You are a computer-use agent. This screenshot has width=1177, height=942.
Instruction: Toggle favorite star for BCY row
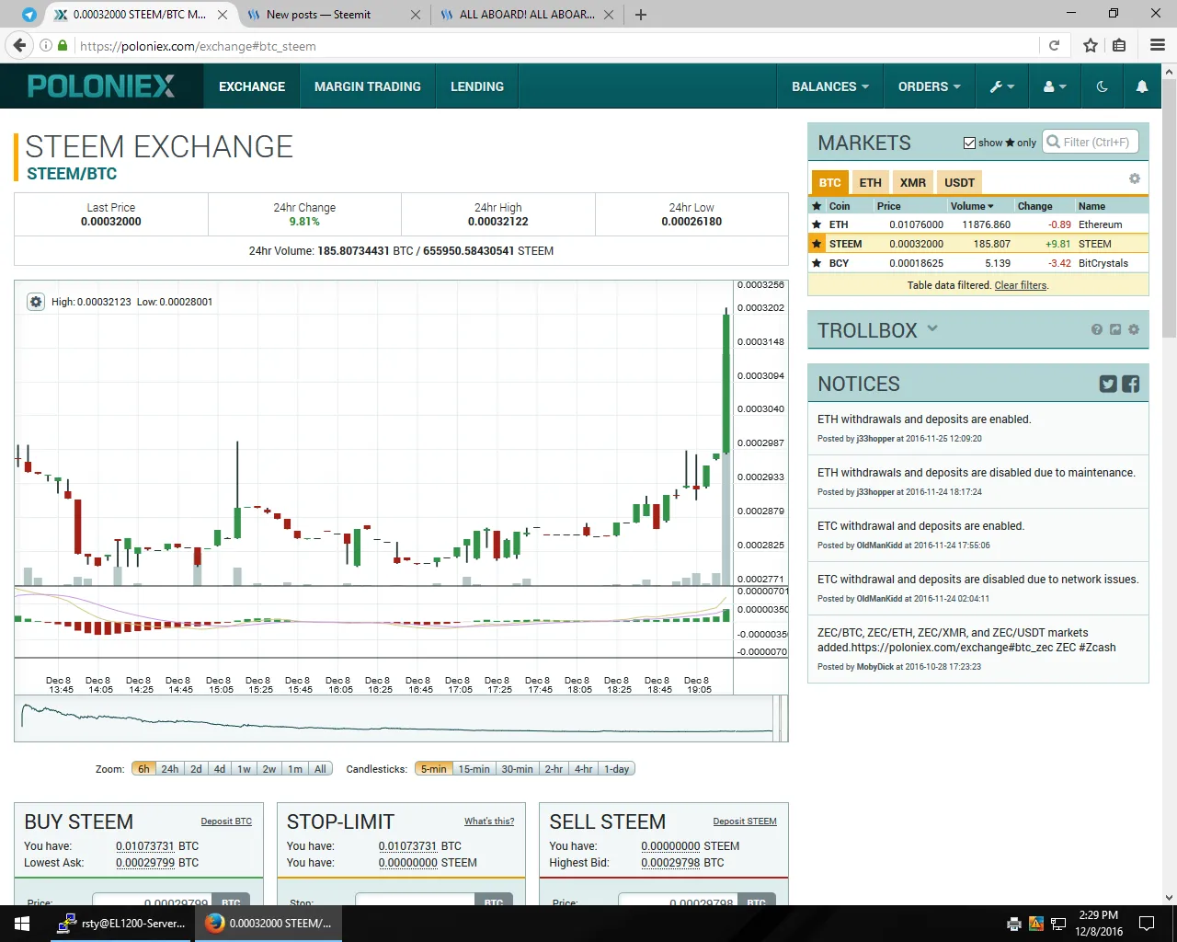817,263
